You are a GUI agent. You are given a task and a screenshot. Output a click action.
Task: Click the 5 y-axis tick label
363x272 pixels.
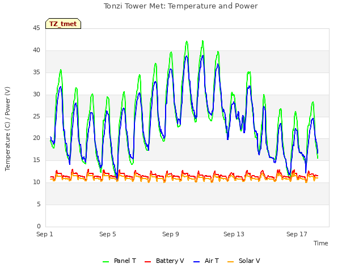(39, 204)
